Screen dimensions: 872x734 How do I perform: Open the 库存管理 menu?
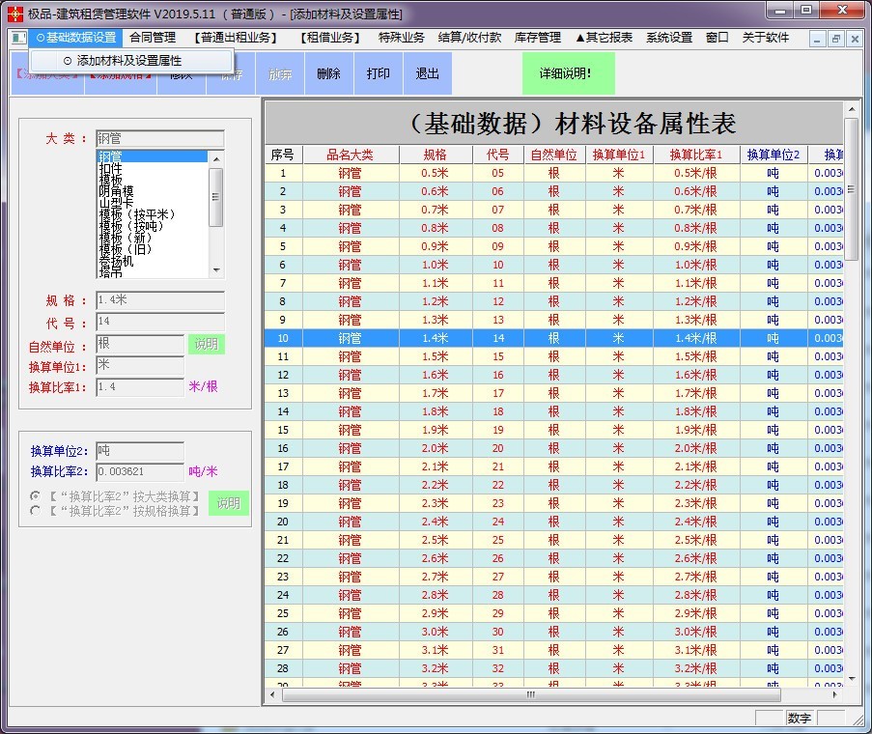coord(536,39)
